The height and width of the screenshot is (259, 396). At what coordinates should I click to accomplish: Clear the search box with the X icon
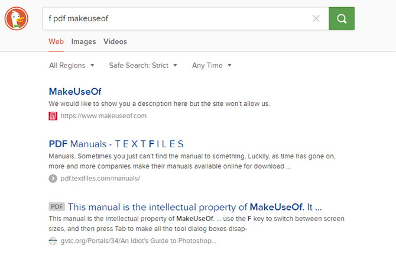[x=316, y=18]
